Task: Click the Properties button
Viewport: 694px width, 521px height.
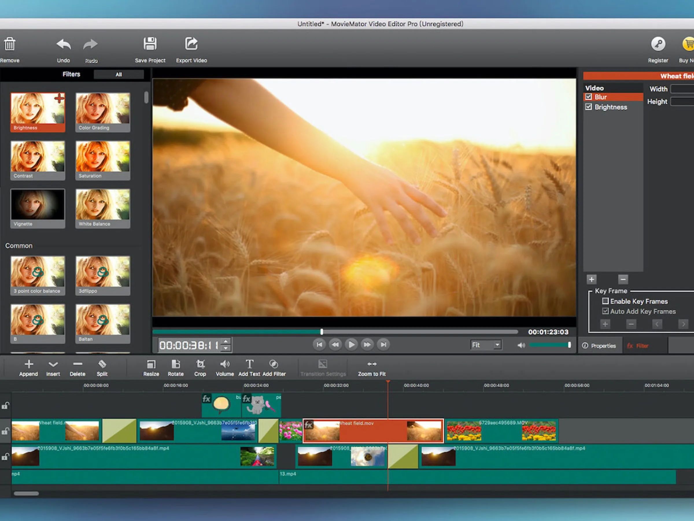Action: coord(601,346)
